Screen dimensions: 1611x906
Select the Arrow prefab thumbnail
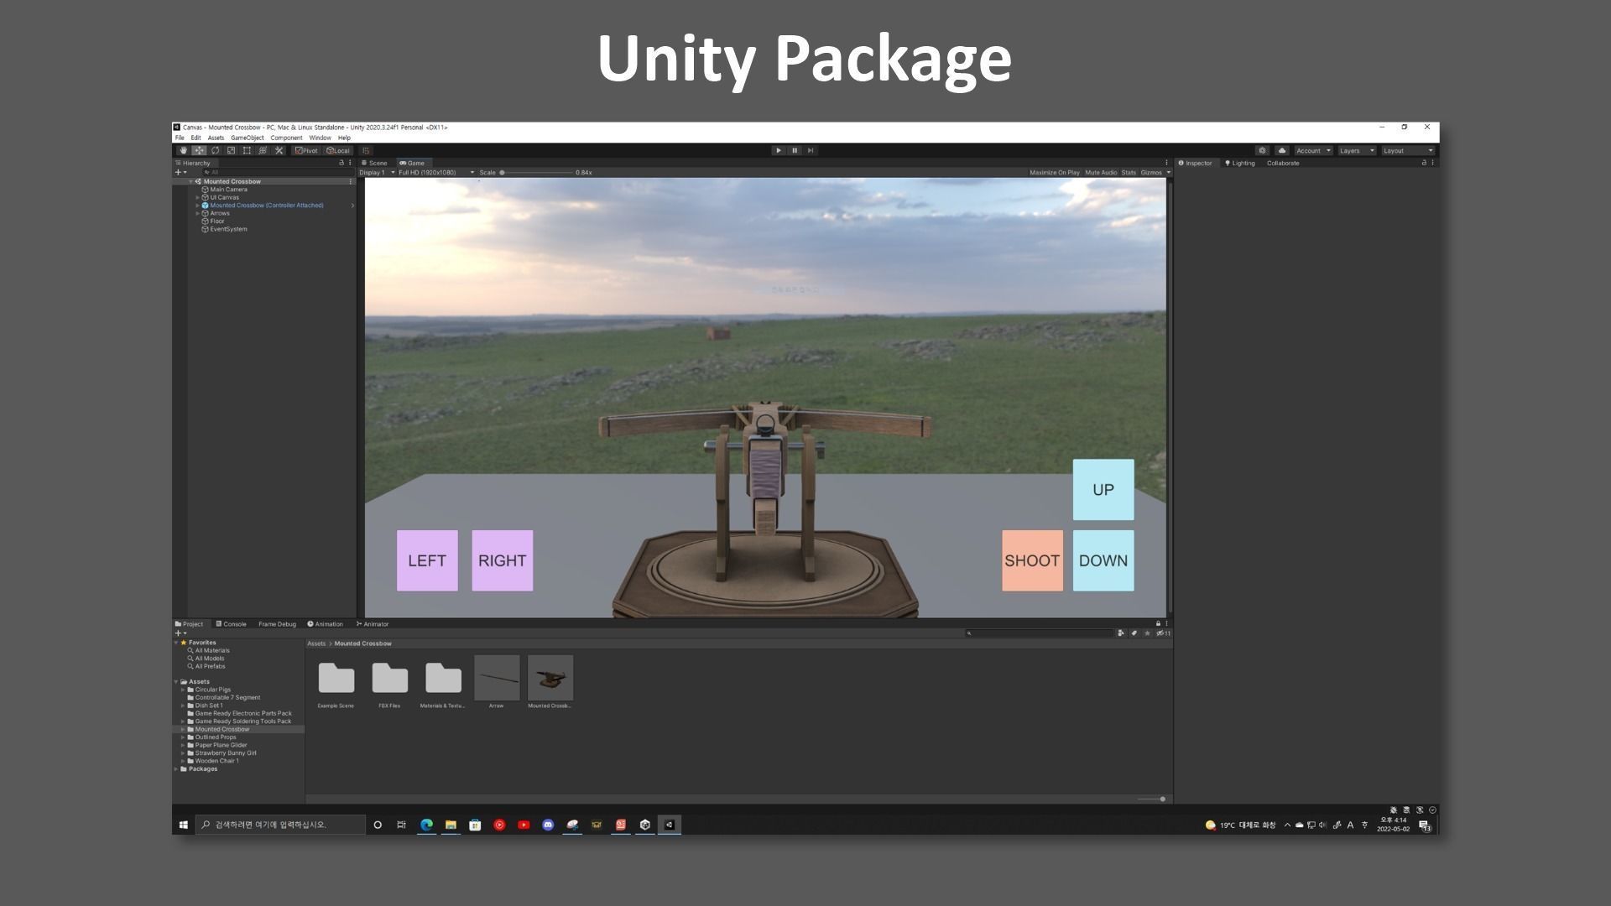pos(497,678)
